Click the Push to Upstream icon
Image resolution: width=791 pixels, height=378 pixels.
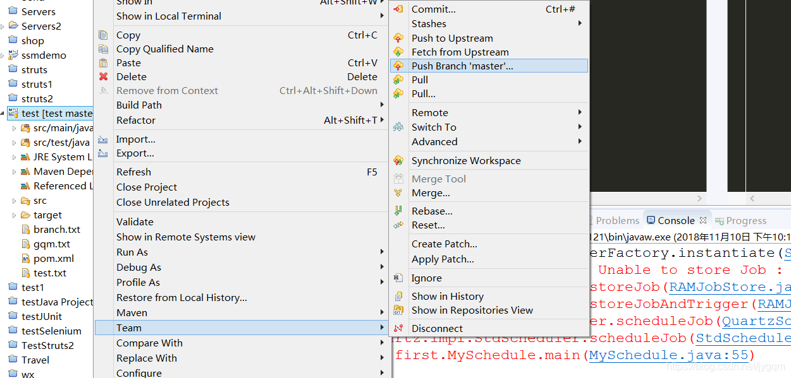pos(398,38)
